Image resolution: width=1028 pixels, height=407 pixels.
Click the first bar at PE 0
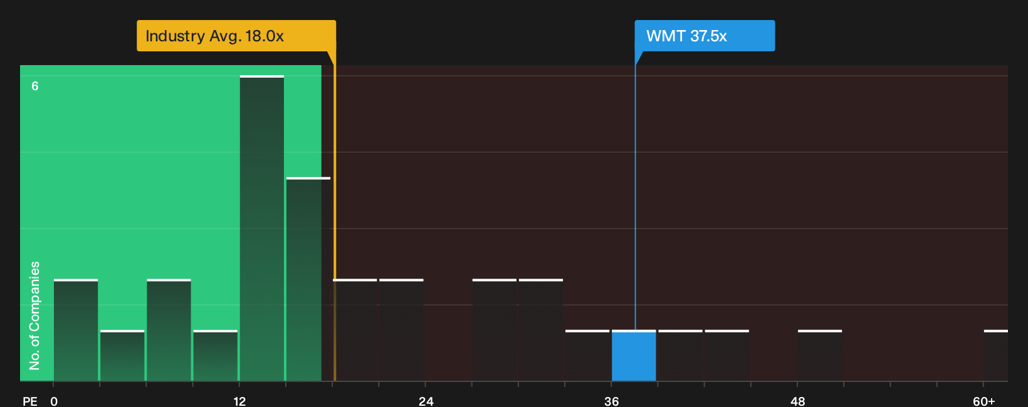pyautogui.click(x=76, y=330)
